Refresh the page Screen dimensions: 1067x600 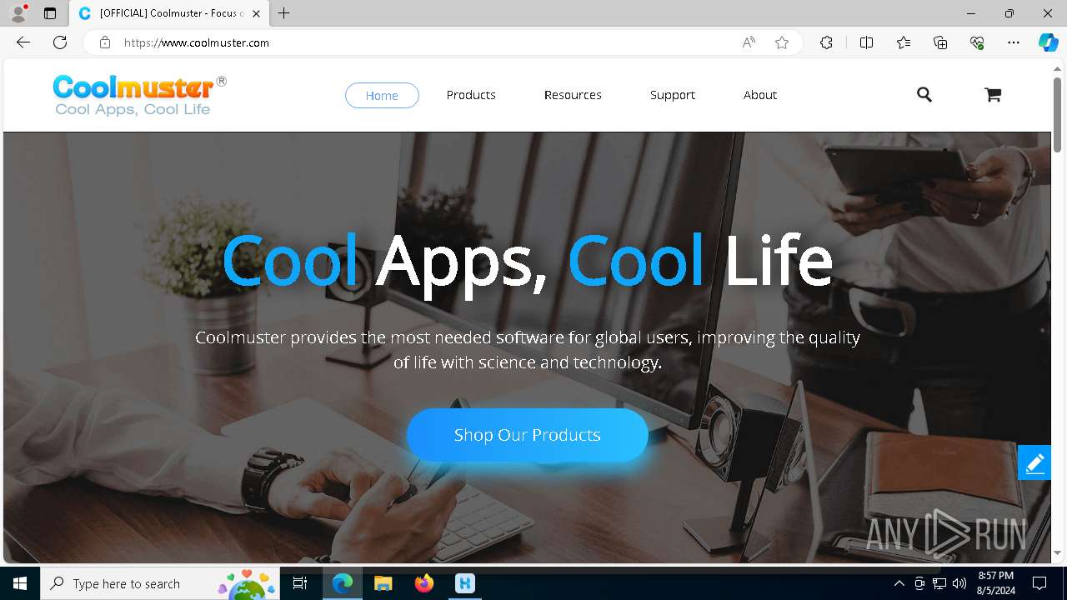[60, 42]
